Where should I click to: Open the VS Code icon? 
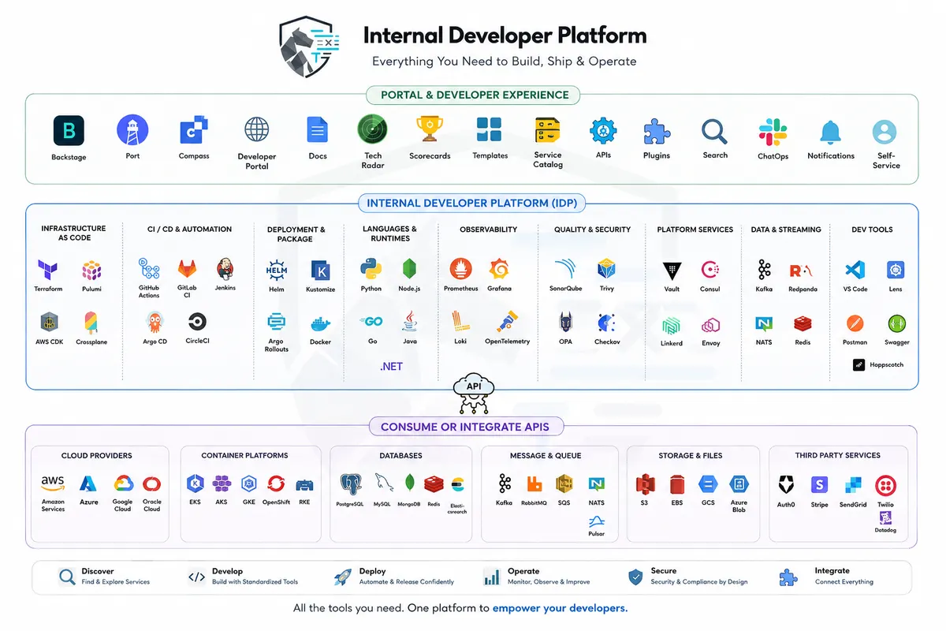tap(855, 271)
